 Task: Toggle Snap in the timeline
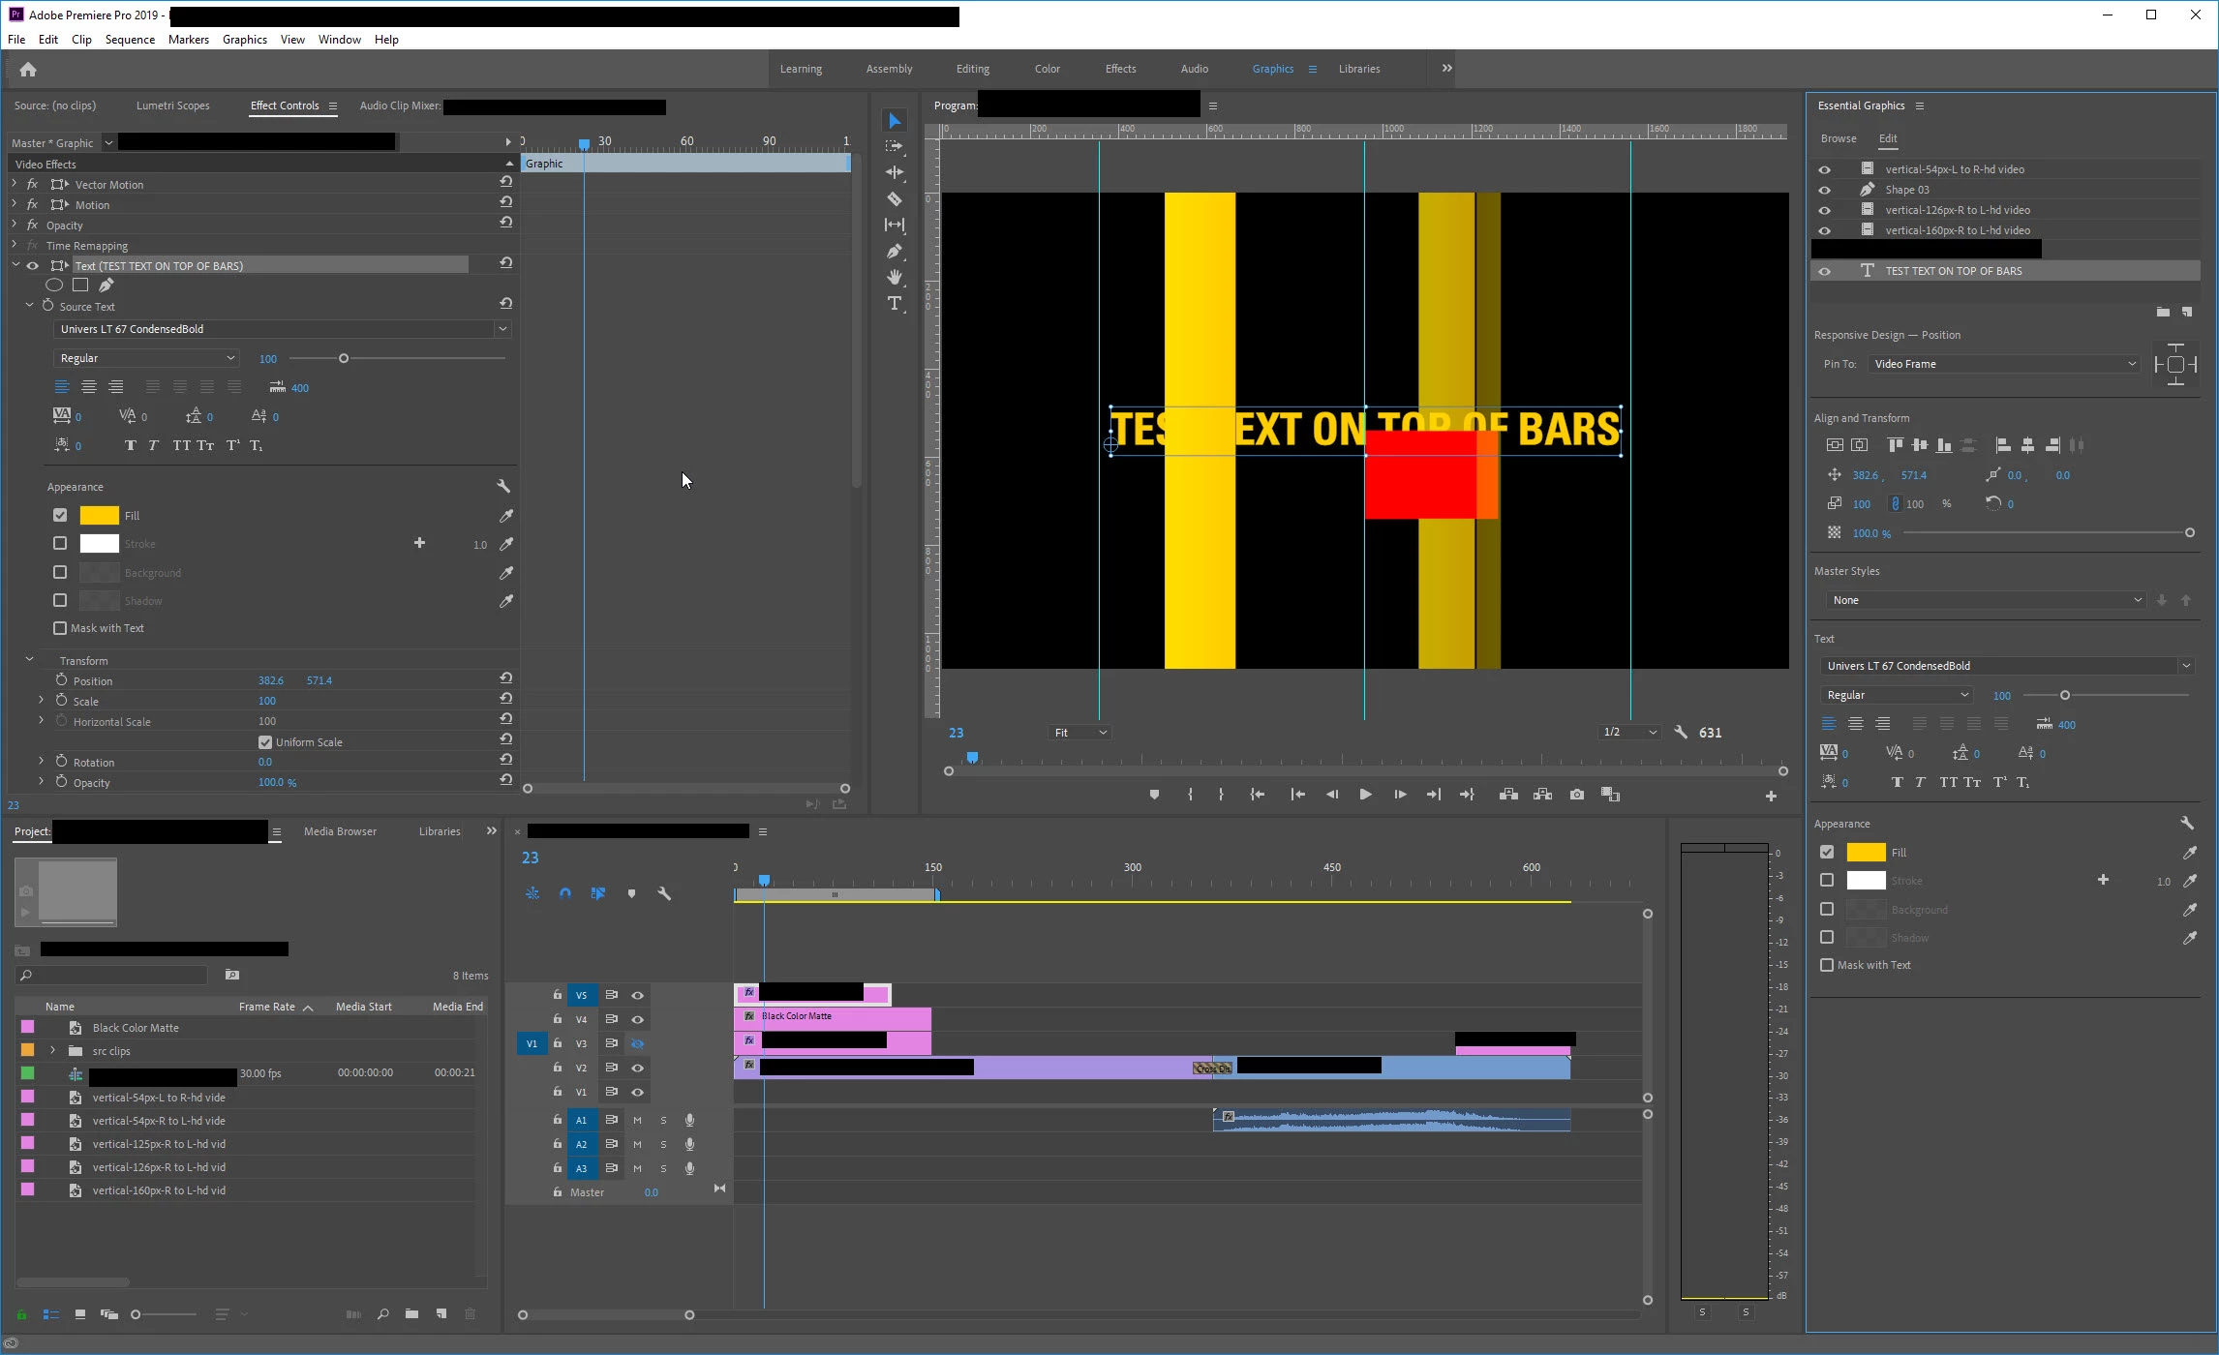point(565,893)
